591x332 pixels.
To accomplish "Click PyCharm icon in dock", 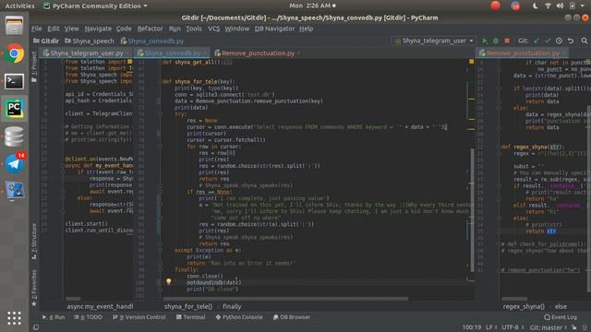I will (x=15, y=109).
